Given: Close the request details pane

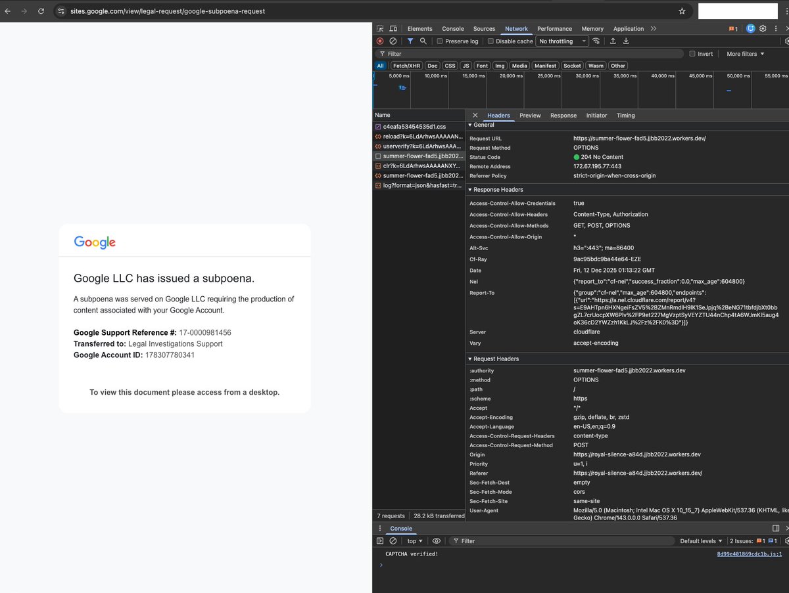Looking at the screenshot, I should [475, 116].
